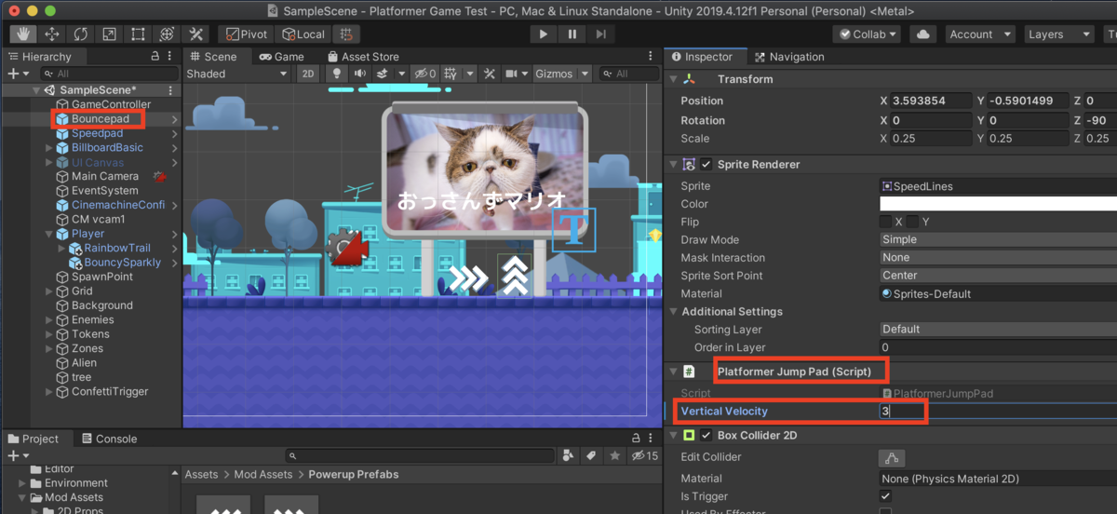Pause the game
The image size is (1117, 514).
[572, 34]
